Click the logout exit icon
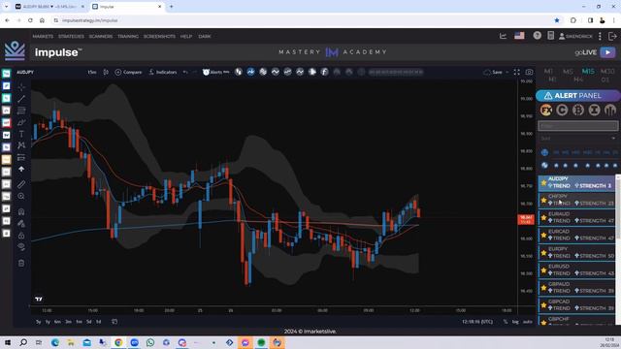The height and width of the screenshot is (349, 621). pyautogui.click(x=612, y=37)
